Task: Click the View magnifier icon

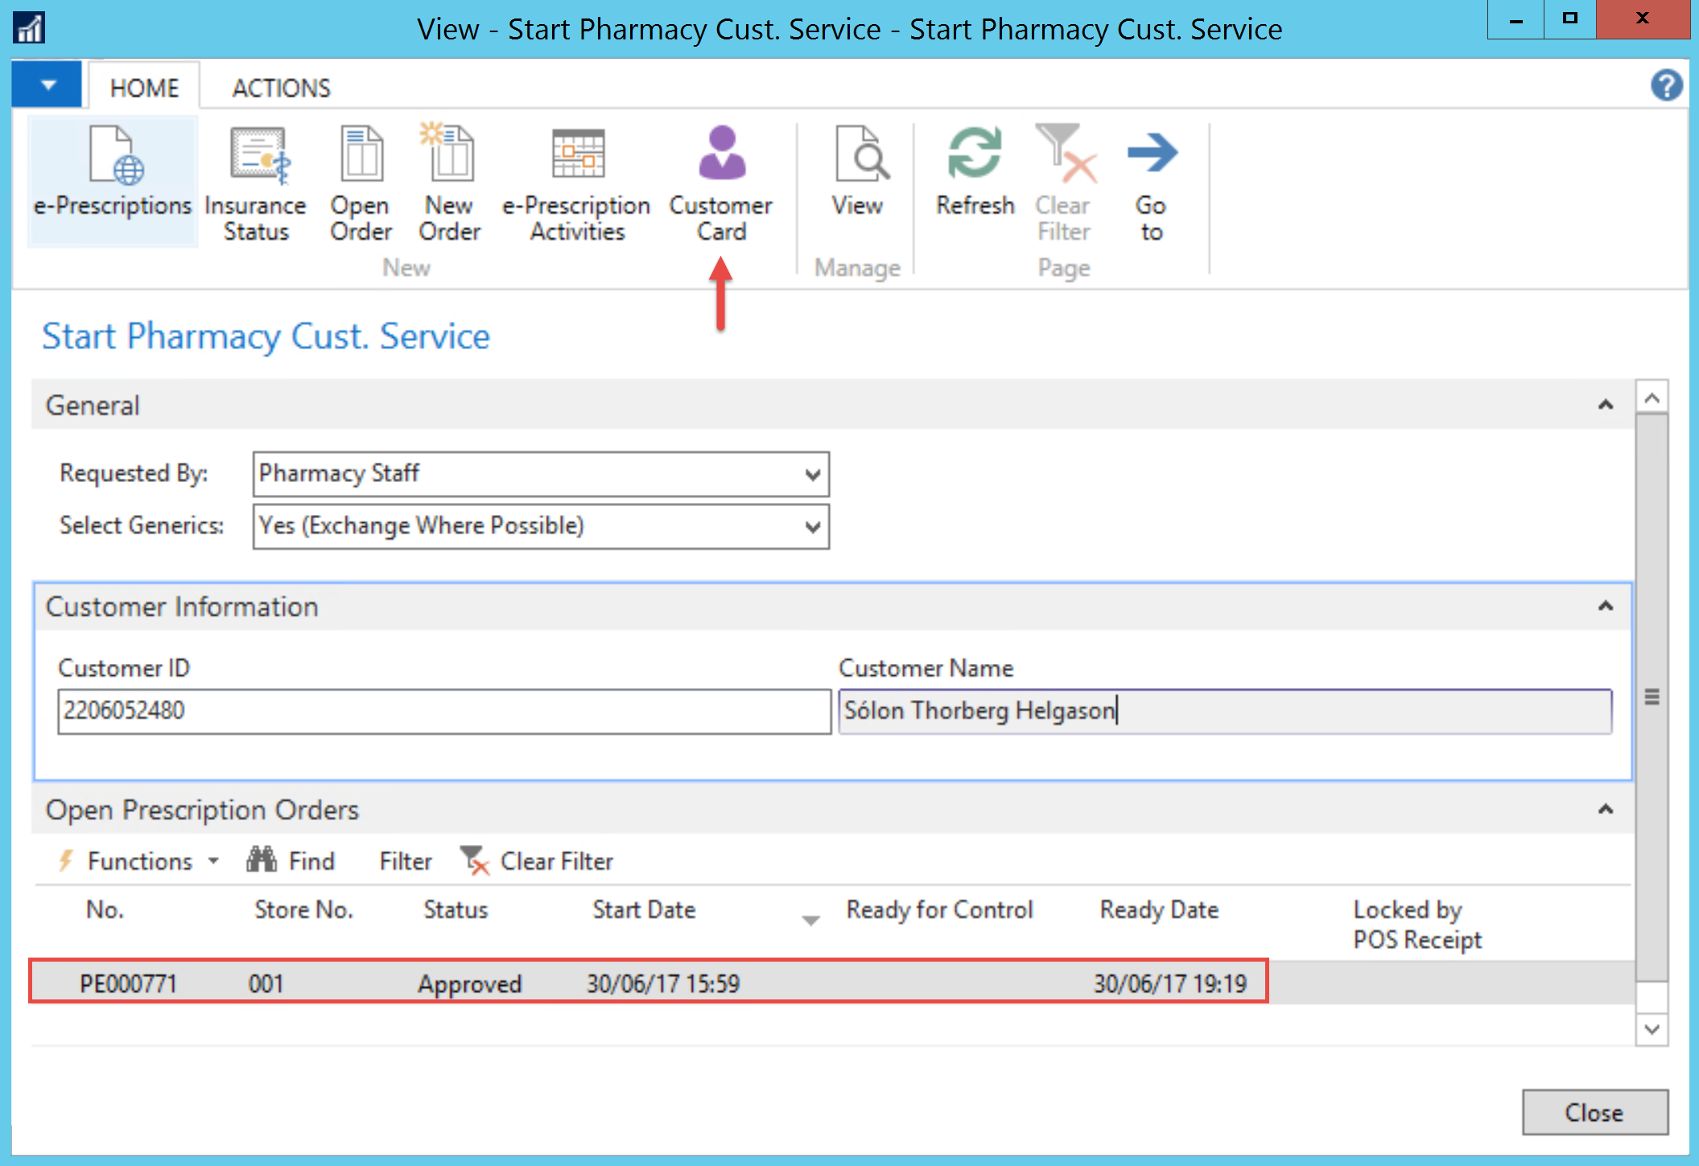Action: 858,155
